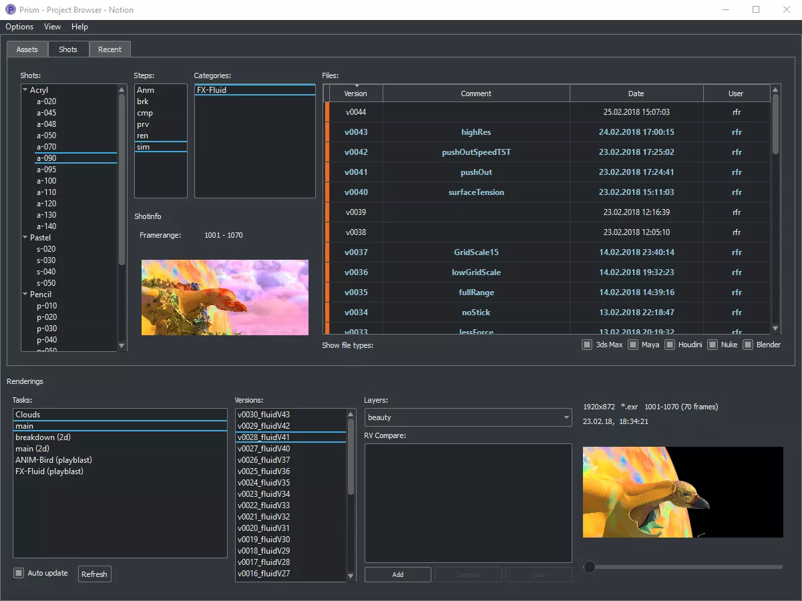Screen dimensions: 802x601
Task: Select version v0027_fluidV40 in Versions list
Action: [x=264, y=449]
